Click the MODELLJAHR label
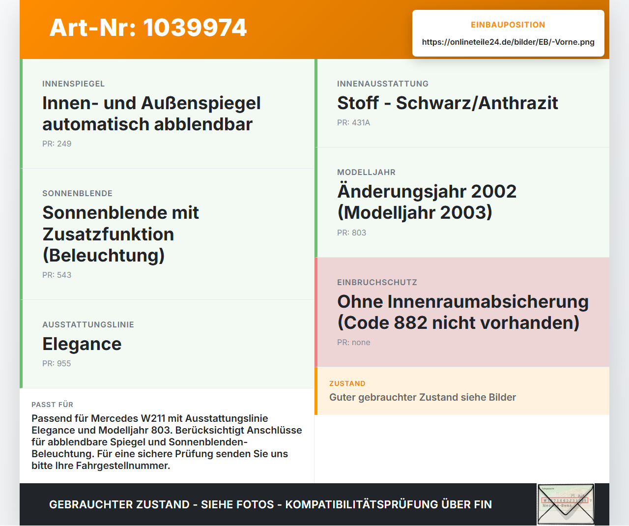 [367, 172]
